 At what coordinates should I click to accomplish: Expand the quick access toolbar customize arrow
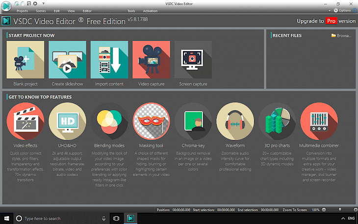coord(43,3)
